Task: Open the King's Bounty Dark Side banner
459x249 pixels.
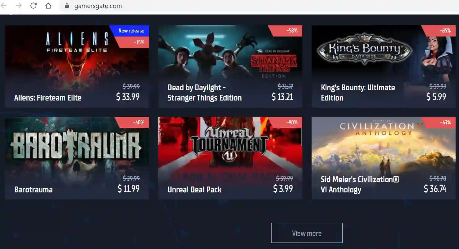Action: tap(383, 53)
